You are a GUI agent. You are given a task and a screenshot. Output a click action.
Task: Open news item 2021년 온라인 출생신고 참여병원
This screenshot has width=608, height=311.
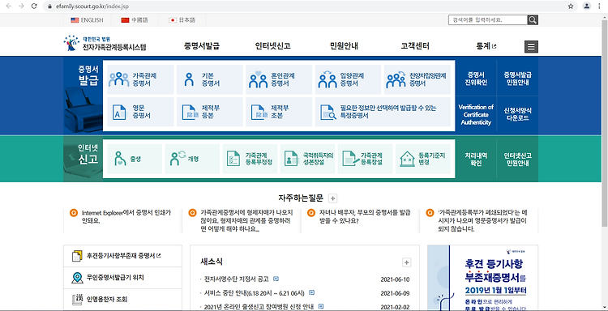pos(259,307)
